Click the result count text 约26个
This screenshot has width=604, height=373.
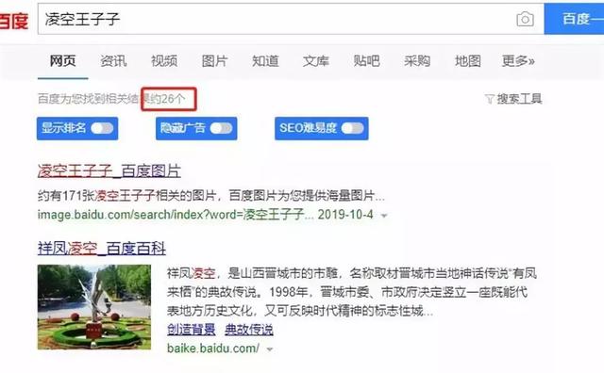(x=167, y=99)
